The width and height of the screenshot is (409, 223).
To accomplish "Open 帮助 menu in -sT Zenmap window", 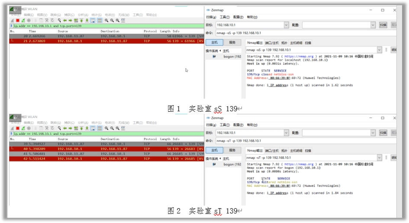I will (252, 125).
